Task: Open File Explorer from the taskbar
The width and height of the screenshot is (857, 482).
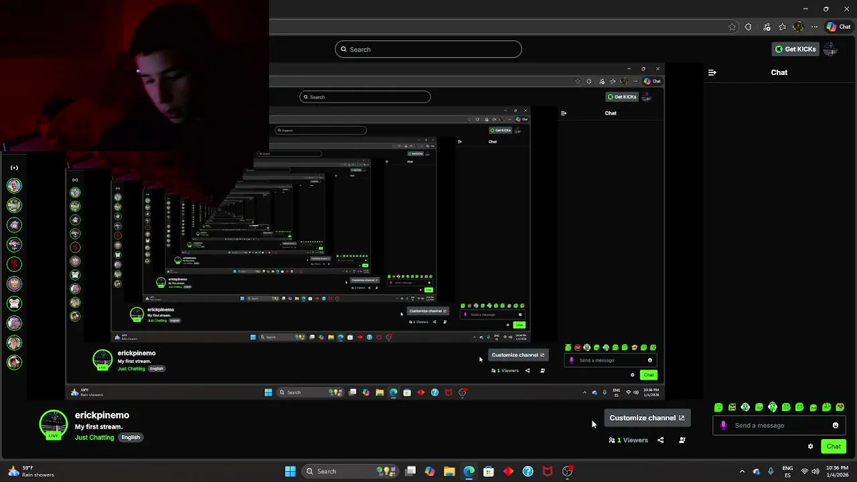Action: (x=449, y=471)
